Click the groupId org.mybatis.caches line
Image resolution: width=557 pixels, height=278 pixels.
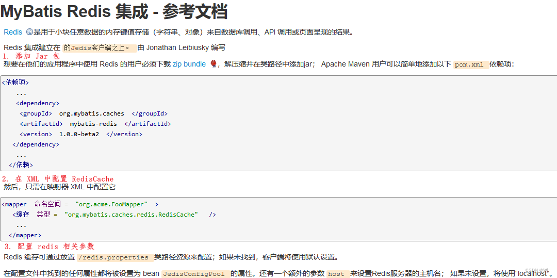pos(93,113)
